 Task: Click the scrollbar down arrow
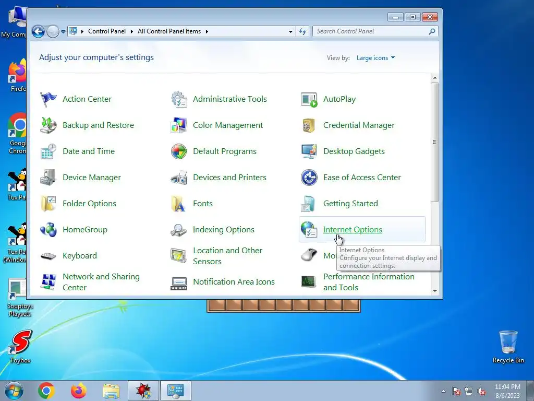[435, 291]
